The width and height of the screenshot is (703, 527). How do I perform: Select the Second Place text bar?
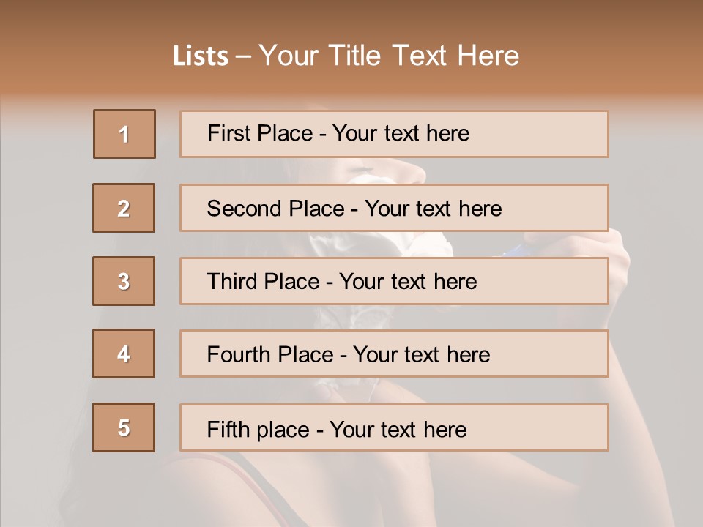click(x=394, y=208)
